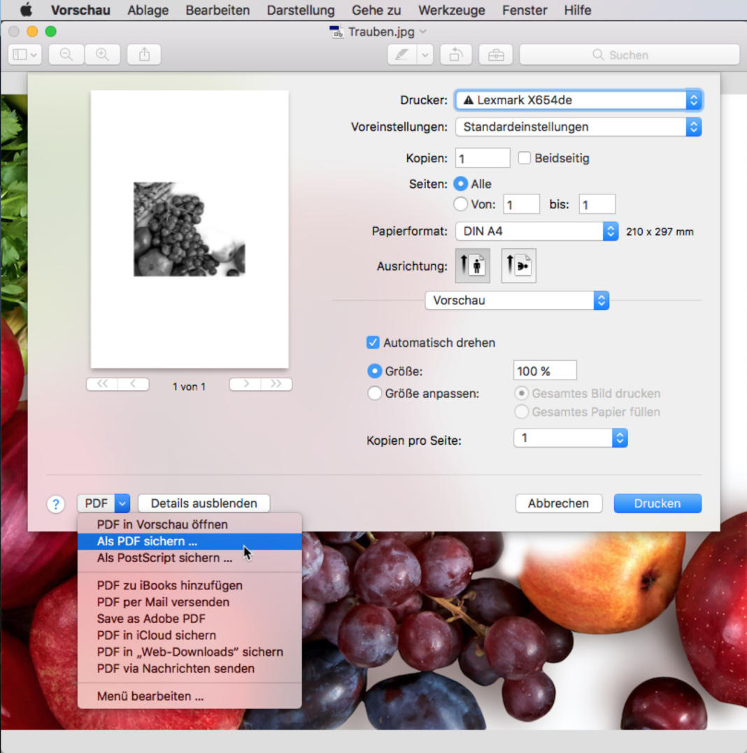Open the Drucker dropdown
Image resolution: width=747 pixels, height=753 pixels.
(578, 100)
